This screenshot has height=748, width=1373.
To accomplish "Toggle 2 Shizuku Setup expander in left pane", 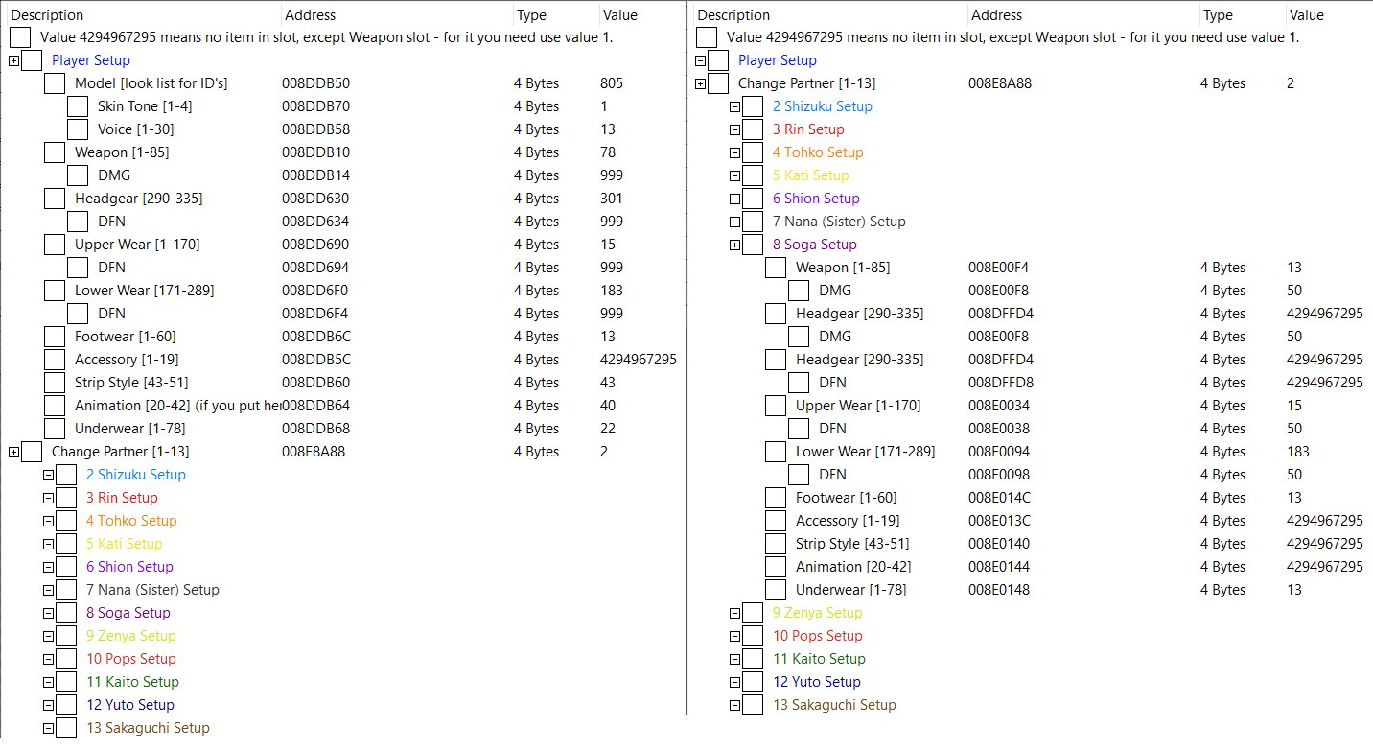I will 48,475.
